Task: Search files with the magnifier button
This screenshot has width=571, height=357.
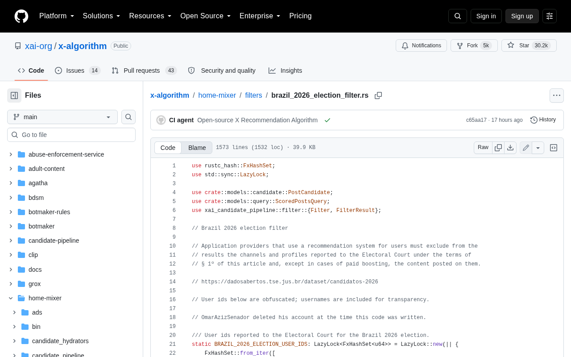Action: (x=128, y=117)
